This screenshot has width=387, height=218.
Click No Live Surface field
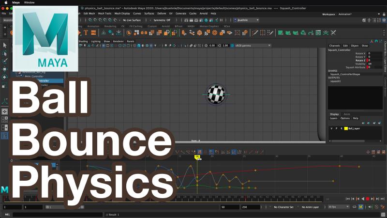(x=132, y=20)
